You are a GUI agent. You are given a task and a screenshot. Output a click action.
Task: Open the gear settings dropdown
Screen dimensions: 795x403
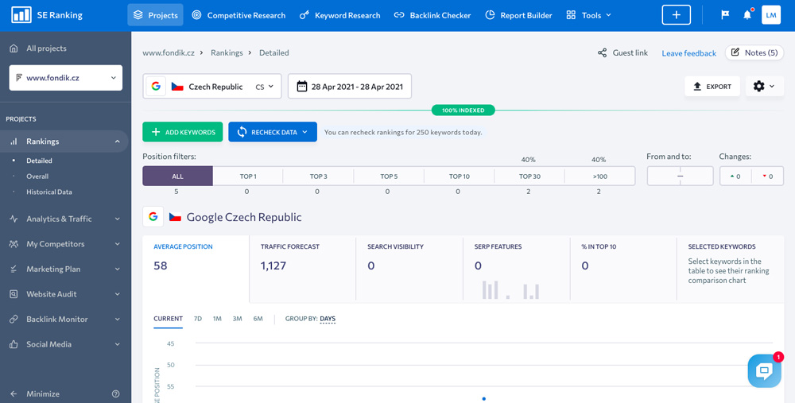coord(765,86)
